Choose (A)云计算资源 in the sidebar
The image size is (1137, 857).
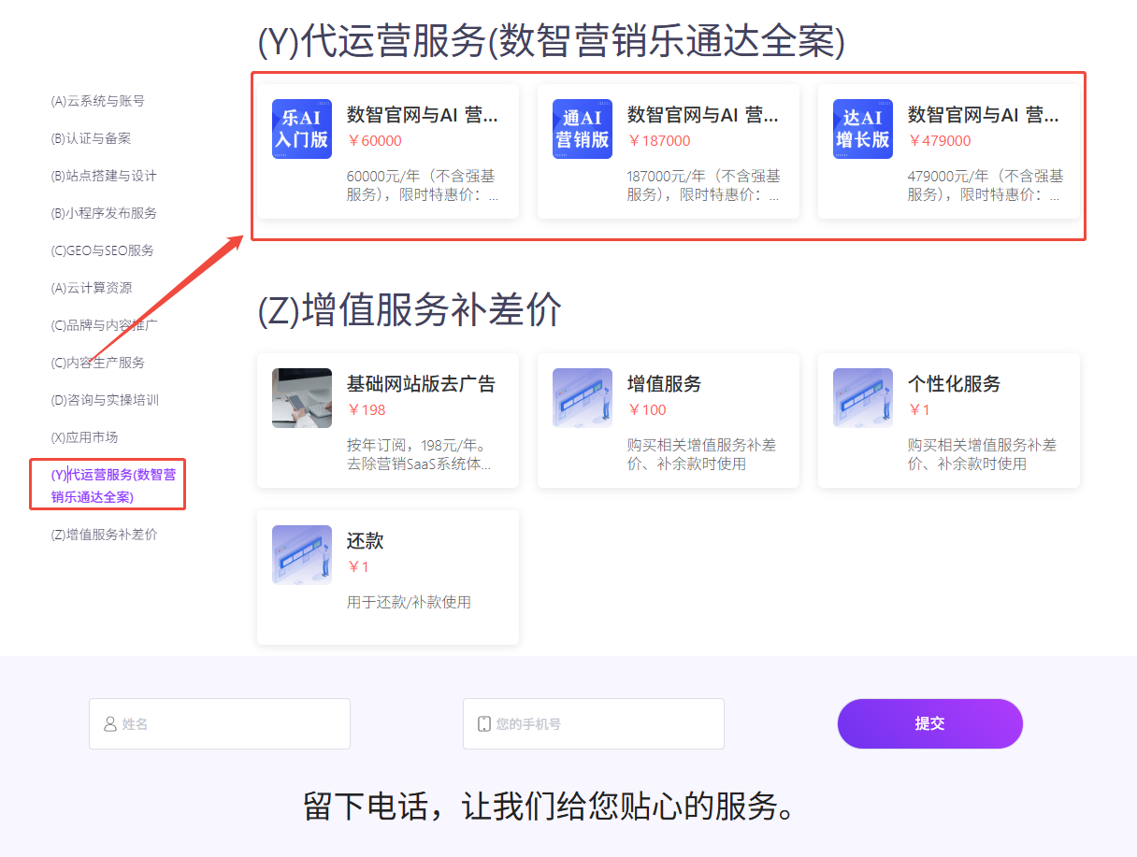click(91, 288)
